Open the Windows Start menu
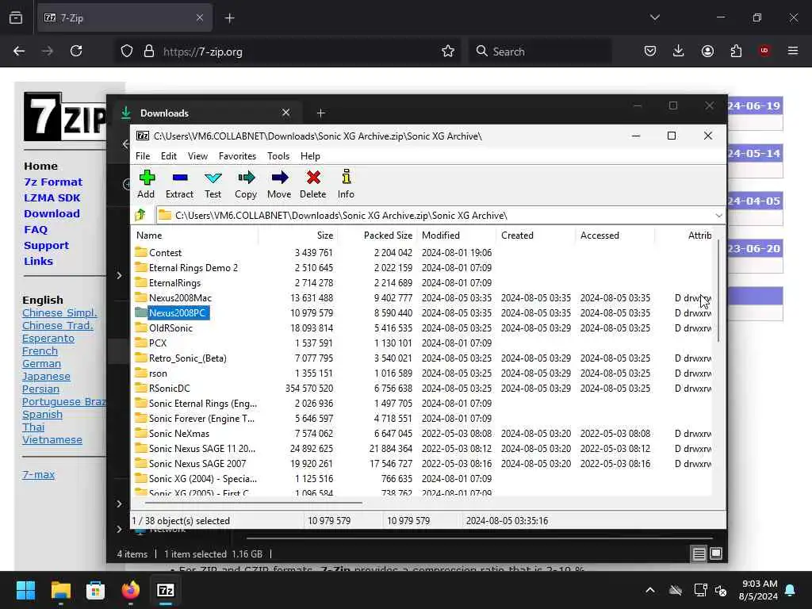 point(26,590)
